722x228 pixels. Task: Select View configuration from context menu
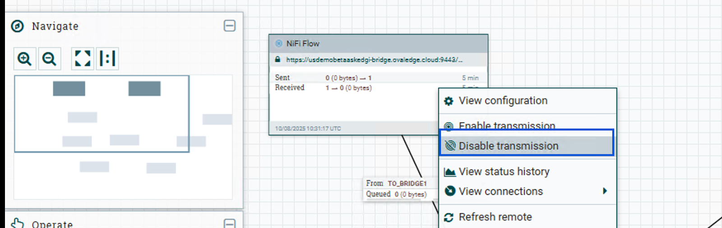tap(503, 101)
